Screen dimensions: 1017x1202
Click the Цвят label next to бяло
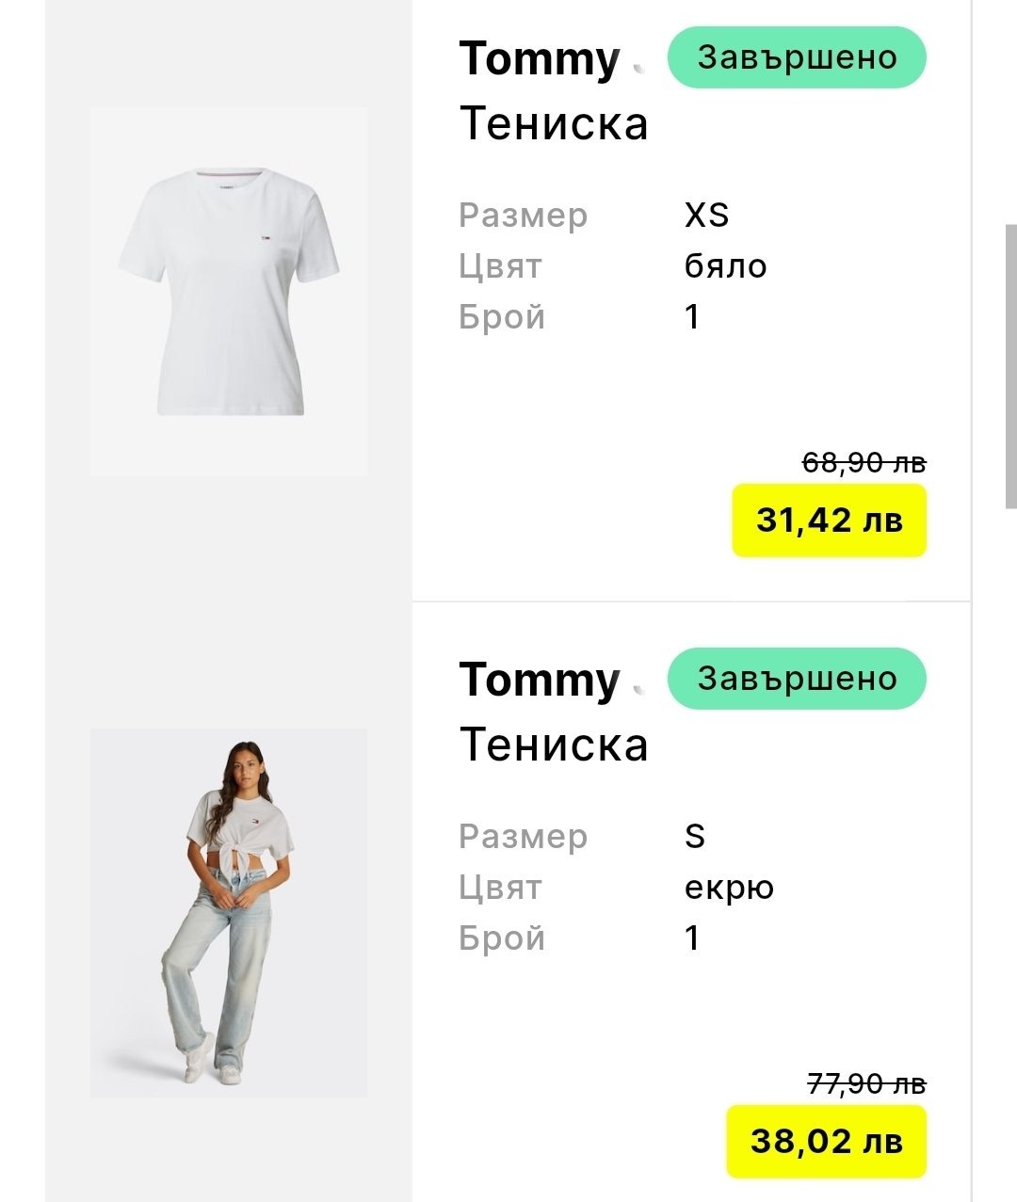click(x=500, y=266)
